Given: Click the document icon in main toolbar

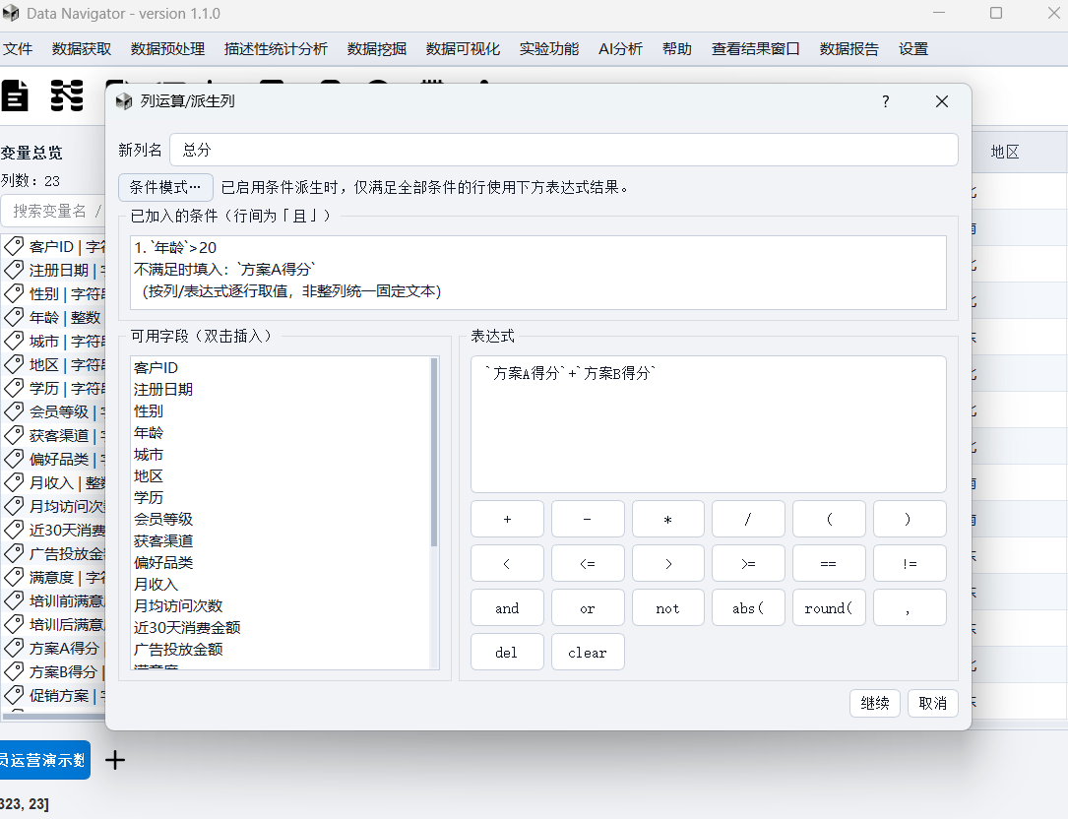Looking at the screenshot, I should 15,95.
